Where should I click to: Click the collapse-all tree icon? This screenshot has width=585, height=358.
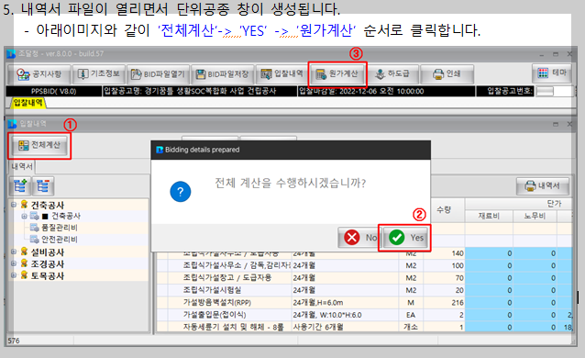43,185
